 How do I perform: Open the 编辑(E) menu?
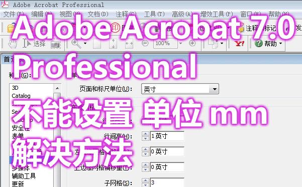click(x=42, y=14)
